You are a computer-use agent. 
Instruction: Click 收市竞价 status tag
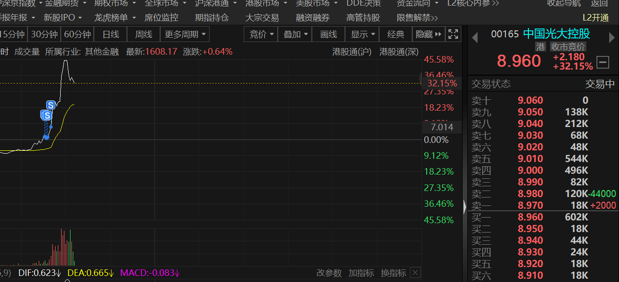coord(568,47)
